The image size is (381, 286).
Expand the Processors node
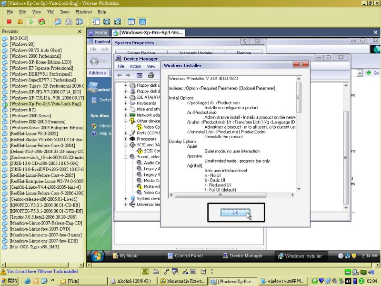[125, 139]
